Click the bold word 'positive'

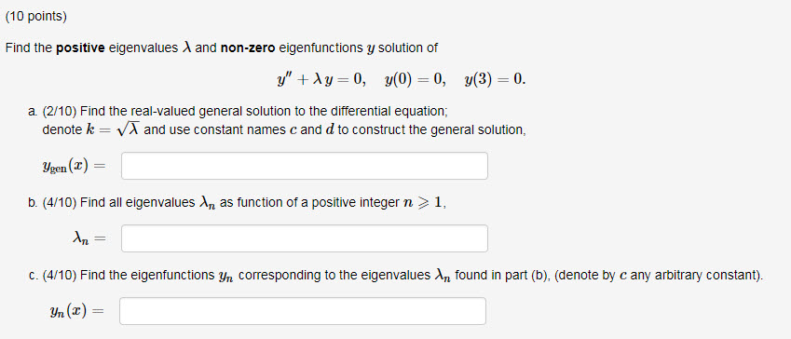81,48
